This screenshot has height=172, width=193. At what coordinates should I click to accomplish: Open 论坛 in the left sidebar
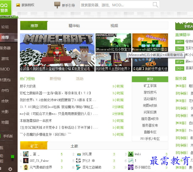click(x=5, y=27)
